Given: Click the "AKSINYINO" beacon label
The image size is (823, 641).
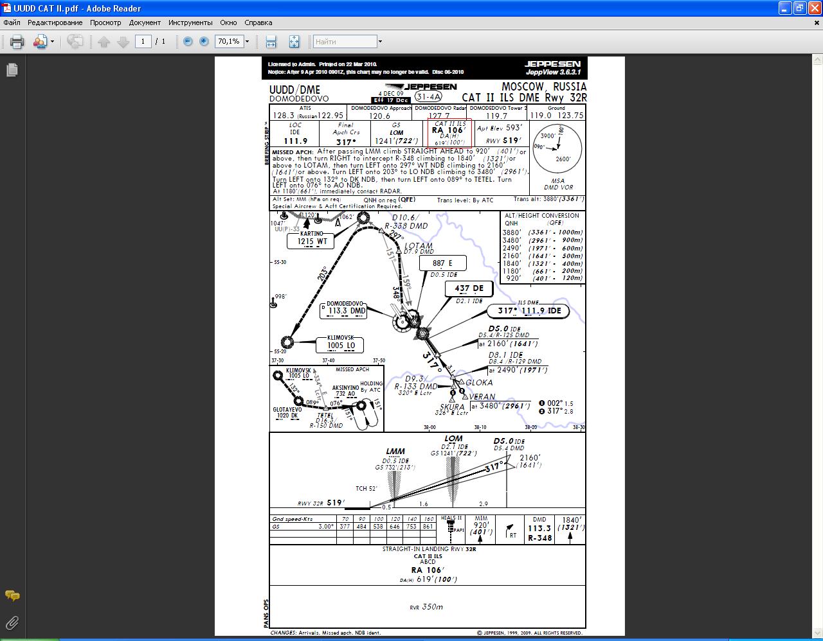Looking at the screenshot, I should tap(346, 389).
